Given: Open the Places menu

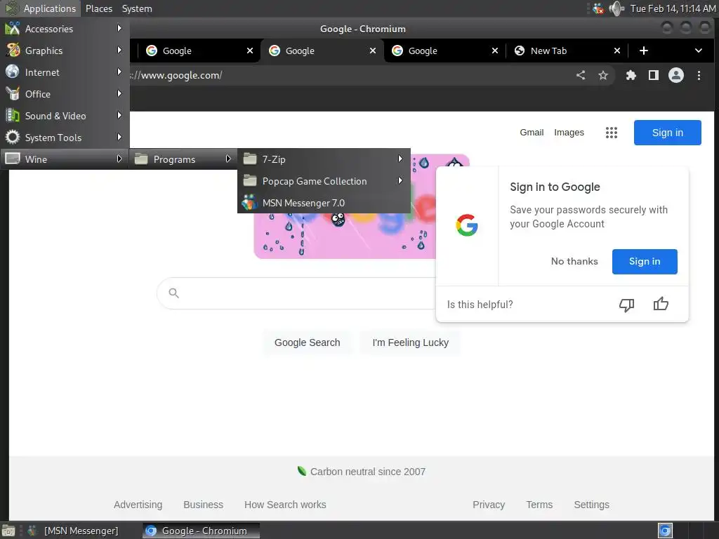Looking at the screenshot, I should [99, 8].
